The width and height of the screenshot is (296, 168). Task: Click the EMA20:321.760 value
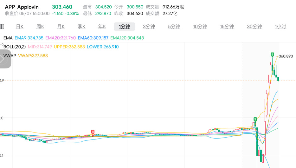pyautogui.click(x=61, y=38)
